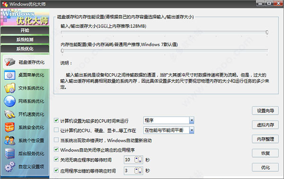Select the 自定义设置项 label
The image size is (284, 179).
point(31,167)
